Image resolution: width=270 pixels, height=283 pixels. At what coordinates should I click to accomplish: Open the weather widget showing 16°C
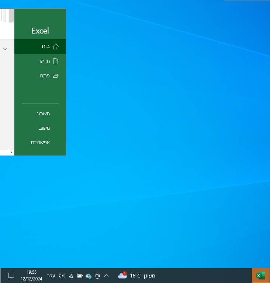[x=136, y=276]
